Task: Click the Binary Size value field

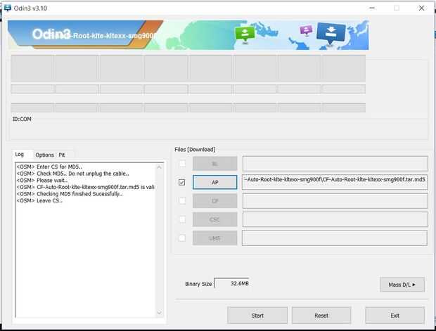Action: pyautogui.click(x=231, y=283)
